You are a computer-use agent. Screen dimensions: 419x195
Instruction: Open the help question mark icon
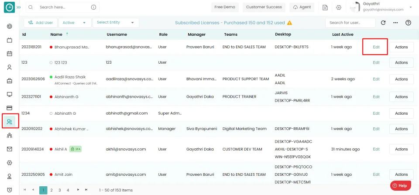point(408,23)
